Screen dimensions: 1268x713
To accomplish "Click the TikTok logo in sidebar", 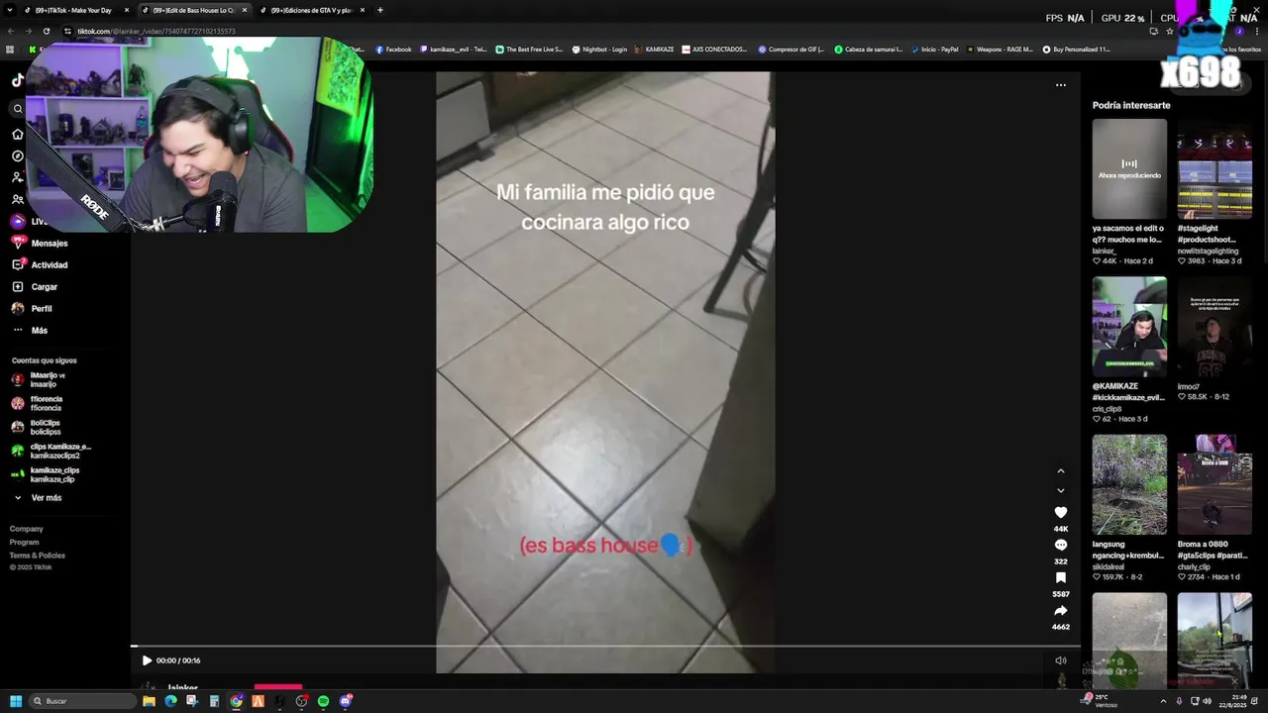I will click(x=17, y=80).
